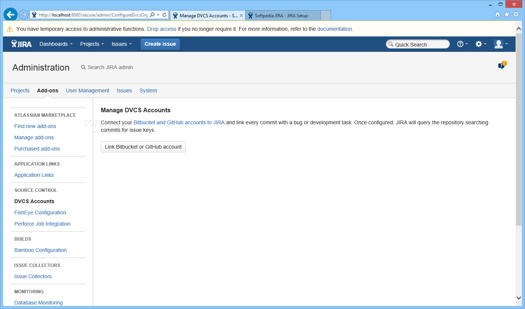
Task: Click the browser Back arrow button
Action: point(11,15)
